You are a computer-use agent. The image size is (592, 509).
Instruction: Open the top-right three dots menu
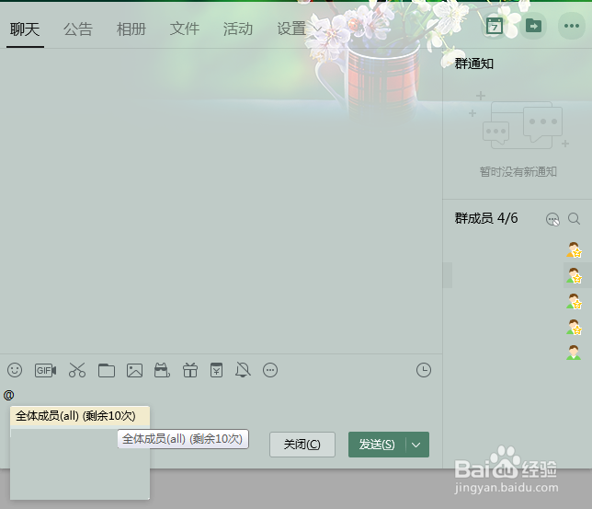tap(572, 26)
